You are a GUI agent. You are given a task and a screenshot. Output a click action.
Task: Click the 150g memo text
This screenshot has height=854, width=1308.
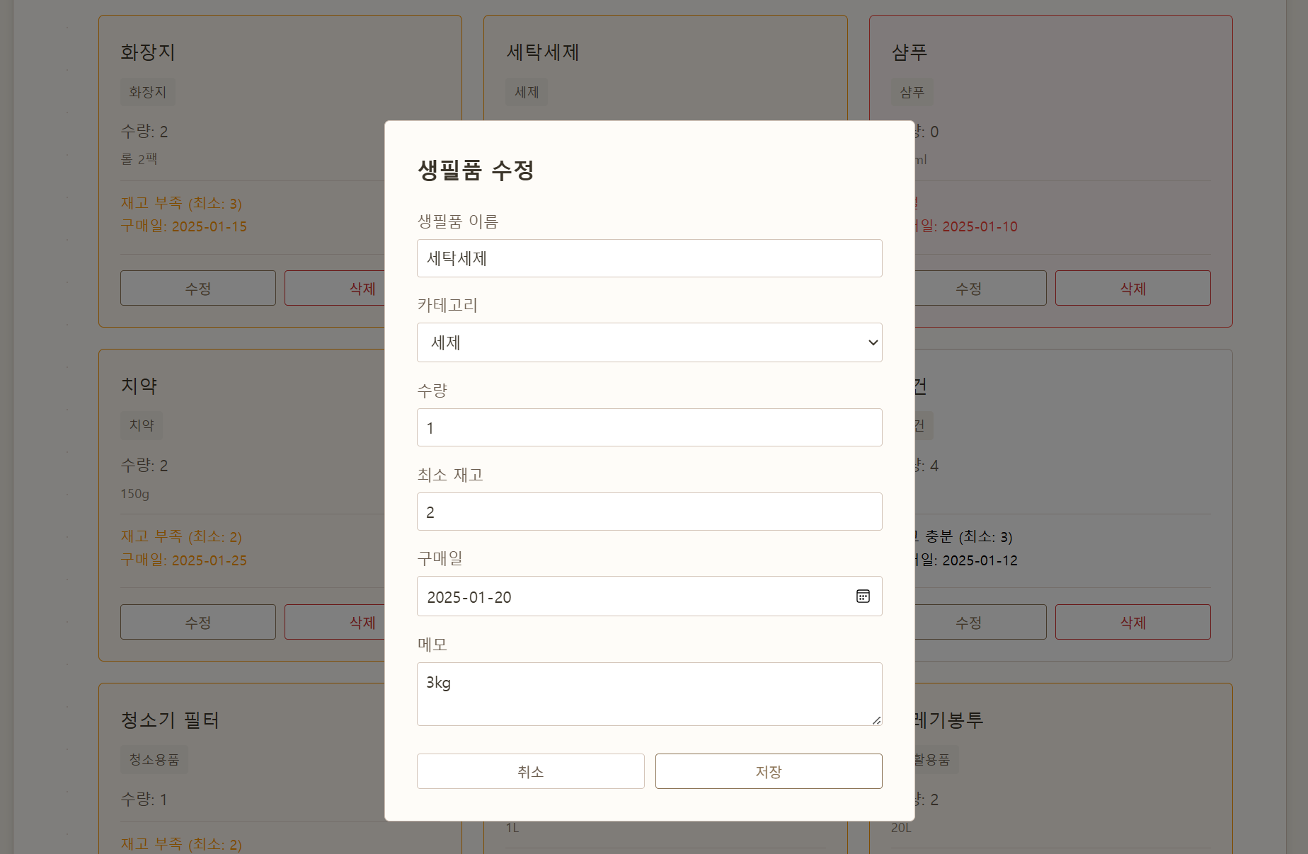(x=135, y=494)
